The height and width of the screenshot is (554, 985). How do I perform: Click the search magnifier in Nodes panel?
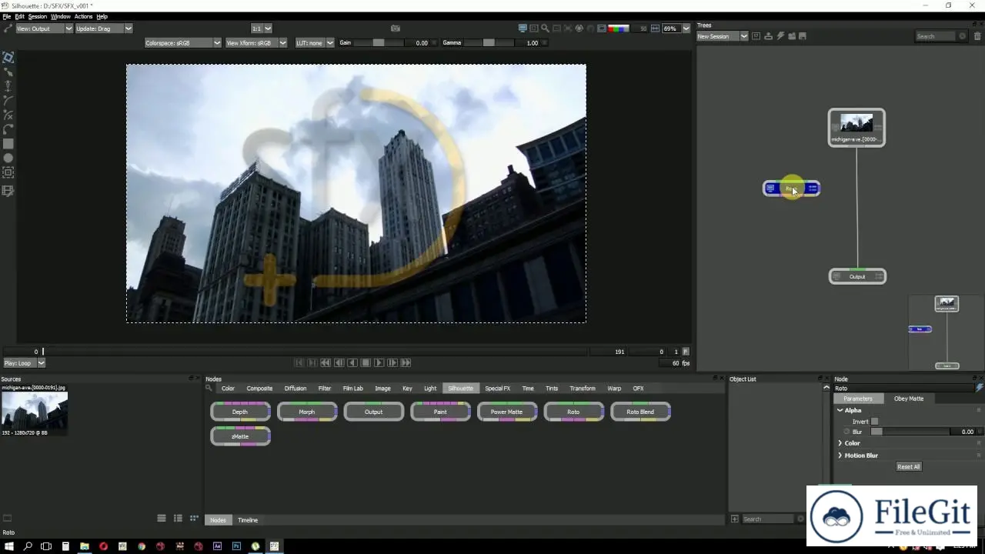209,389
